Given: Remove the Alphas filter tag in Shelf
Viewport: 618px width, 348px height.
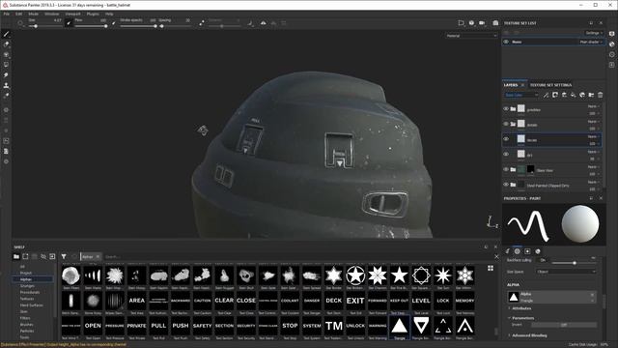Looking at the screenshot, I should tap(98, 257).
